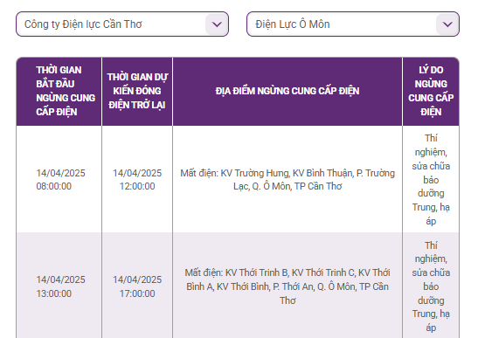Screen dimensions: 478x338
Task: Click the Điện Lực Ô Môn text
Action: pyautogui.click(x=293, y=24)
